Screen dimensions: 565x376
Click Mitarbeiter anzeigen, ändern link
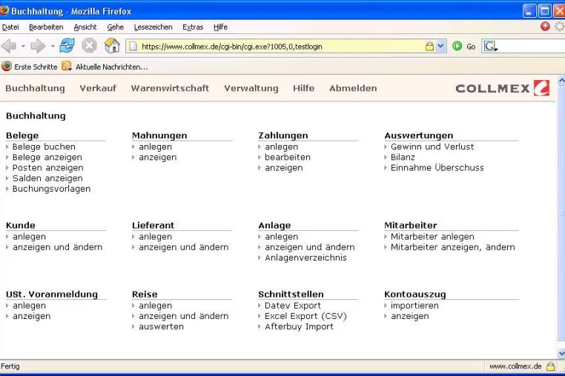coord(453,247)
